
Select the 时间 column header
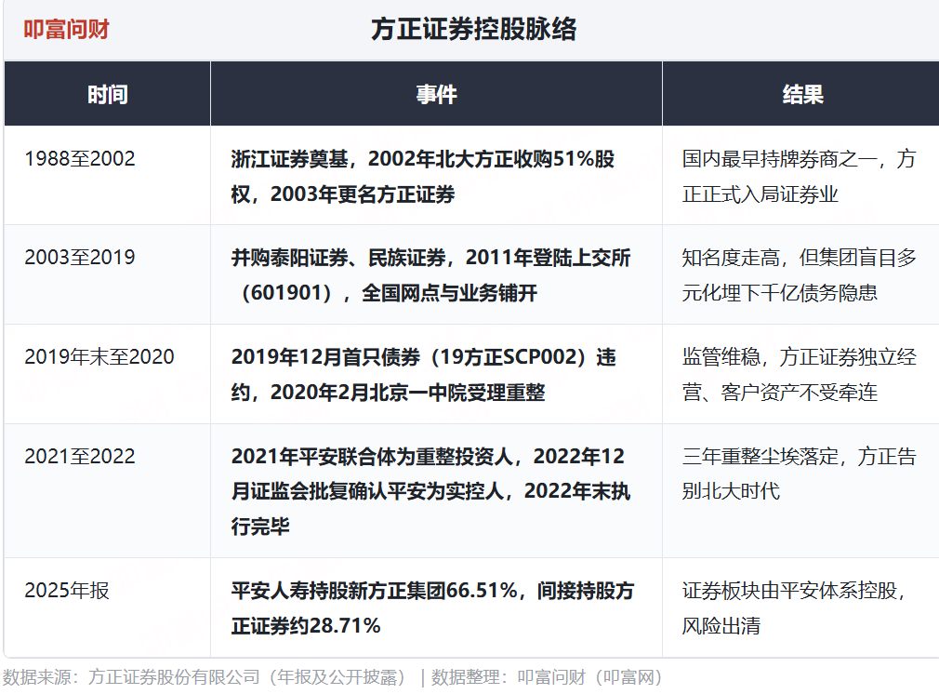point(108,94)
